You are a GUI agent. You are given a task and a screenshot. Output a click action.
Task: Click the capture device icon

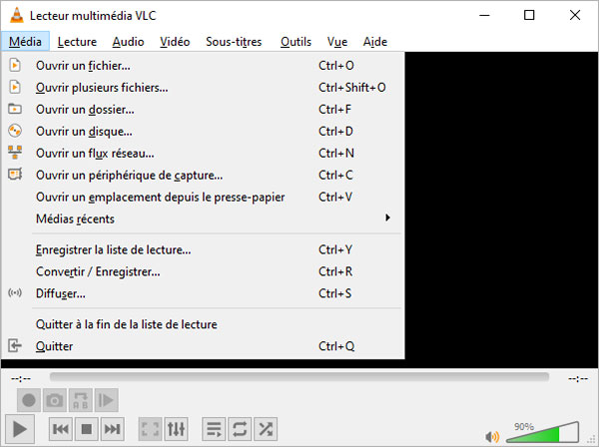(15, 175)
